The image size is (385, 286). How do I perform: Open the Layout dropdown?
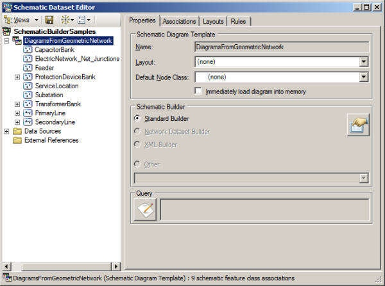[x=363, y=62]
